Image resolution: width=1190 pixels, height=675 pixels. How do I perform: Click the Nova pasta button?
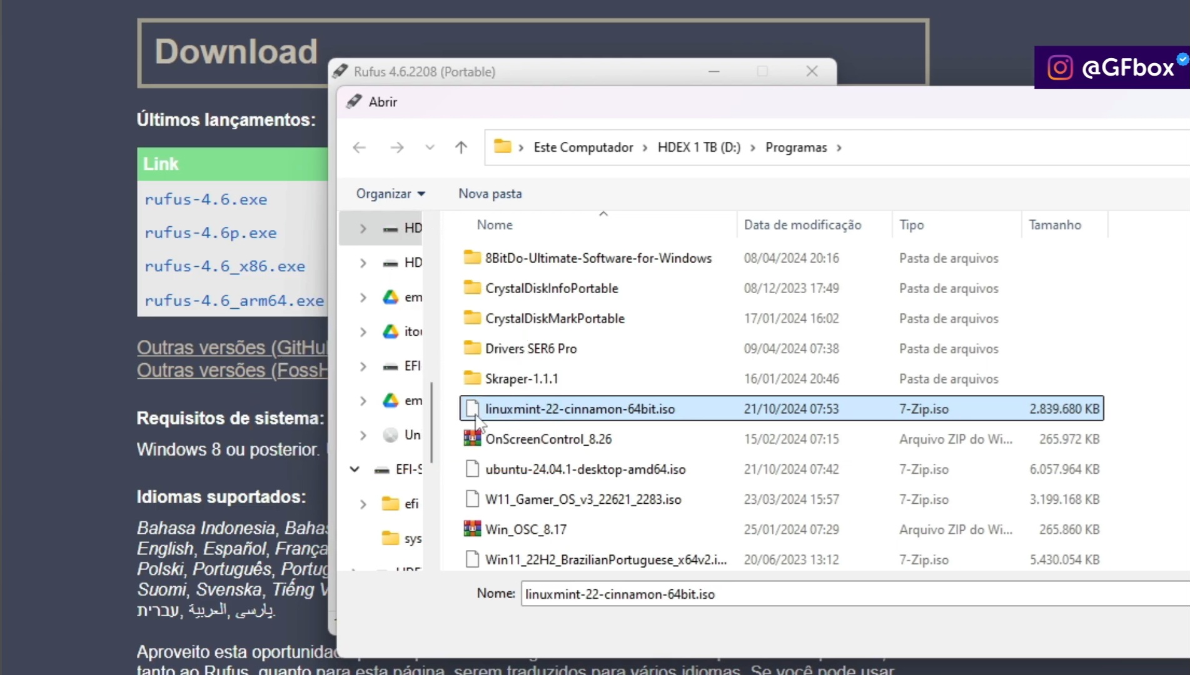(490, 194)
